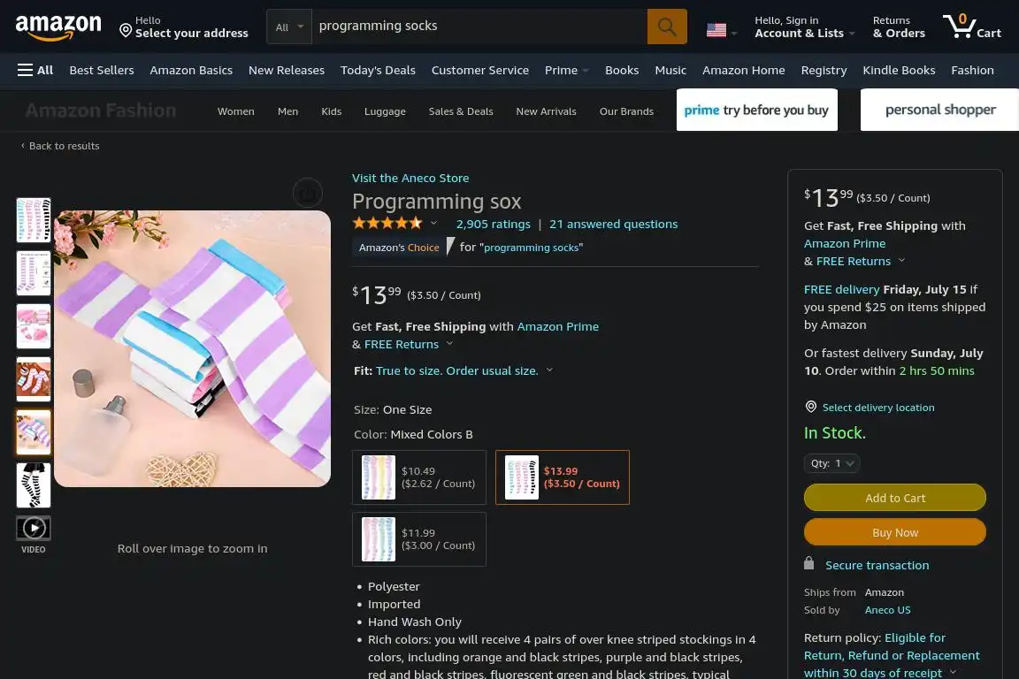Expand FREE Returns chevron in buy box
1019x679 pixels.
click(x=901, y=261)
